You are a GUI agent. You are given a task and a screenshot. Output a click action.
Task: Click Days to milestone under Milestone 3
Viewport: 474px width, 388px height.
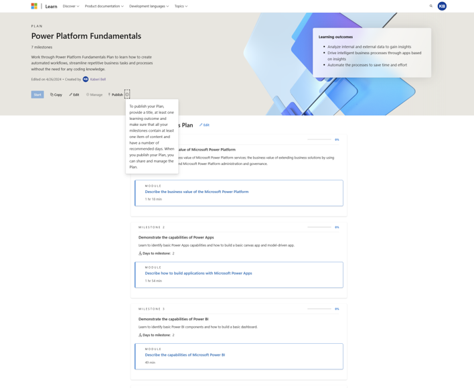tap(156, 335)
